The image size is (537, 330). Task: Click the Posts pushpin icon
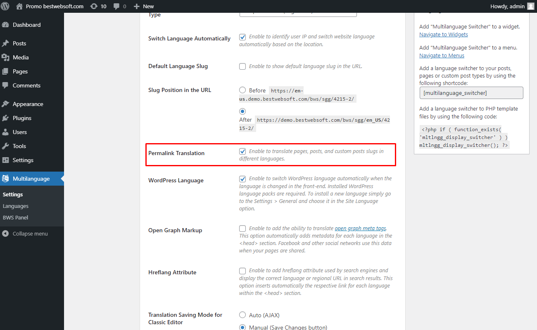click(5, 43)
